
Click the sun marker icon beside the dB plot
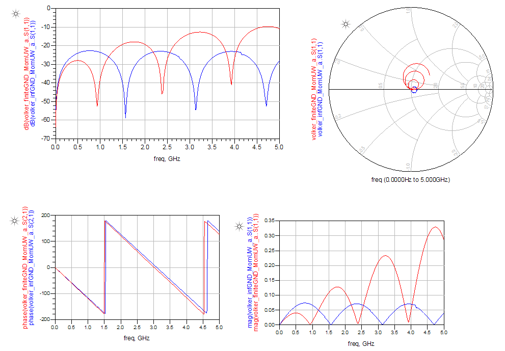tap(16, 14)
